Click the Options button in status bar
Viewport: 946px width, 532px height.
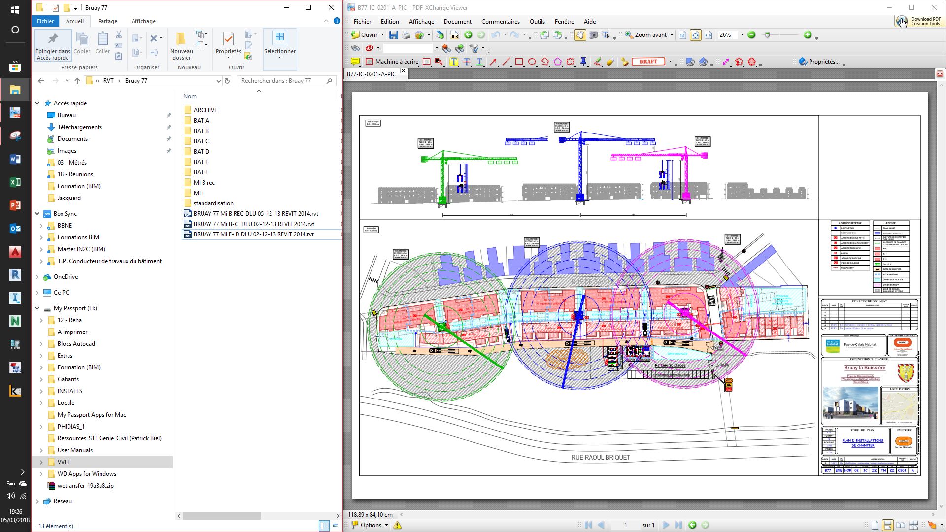point(371,525)
